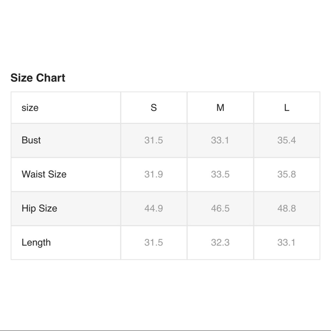
Task: Click Waist value 31.9 for size S
Action: (x=154, y=174)
